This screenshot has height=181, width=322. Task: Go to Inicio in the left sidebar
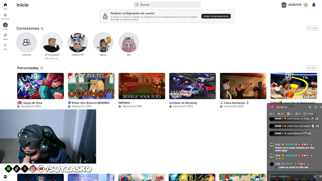tap(5, 6)
